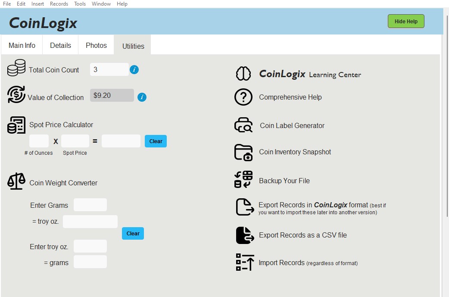Click the vertical scrollbar thumb
This screenshot has width=449, height=297.
[447, 116]
